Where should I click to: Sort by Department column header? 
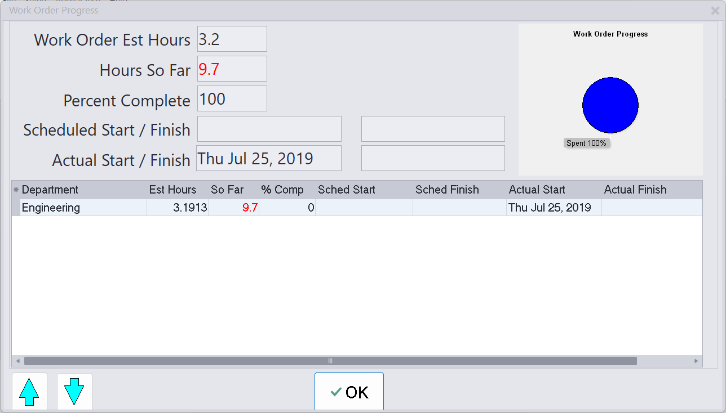[x=50, y=190]
